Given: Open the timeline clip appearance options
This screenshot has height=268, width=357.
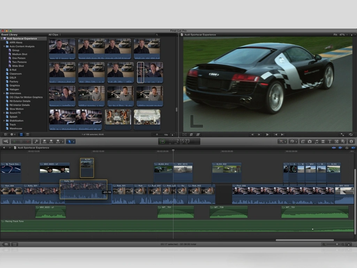Looking at the screenshot, I should click(349, 244).
